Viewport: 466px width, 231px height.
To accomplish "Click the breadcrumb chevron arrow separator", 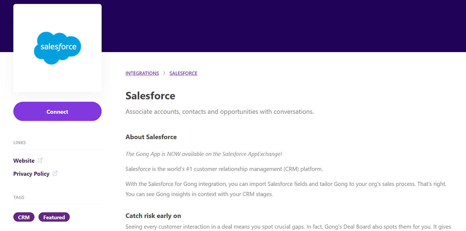I will [164, 73].
